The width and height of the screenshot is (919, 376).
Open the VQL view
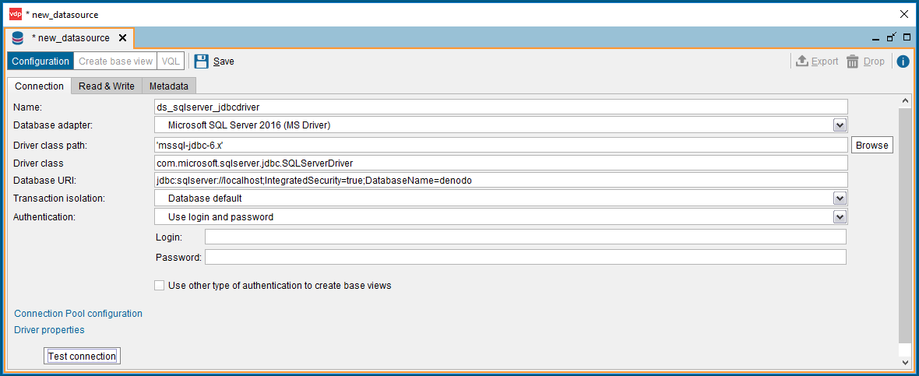pyautogui.click(x=171, y=61)
